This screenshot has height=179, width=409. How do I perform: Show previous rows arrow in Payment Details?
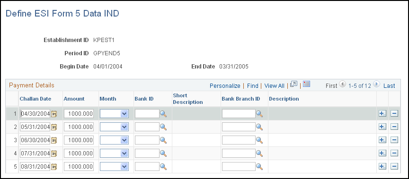(342, 84)
